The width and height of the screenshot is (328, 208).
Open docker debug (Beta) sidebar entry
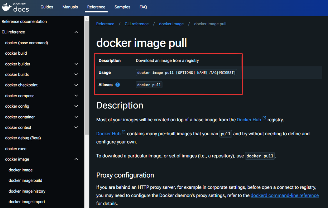23,138
